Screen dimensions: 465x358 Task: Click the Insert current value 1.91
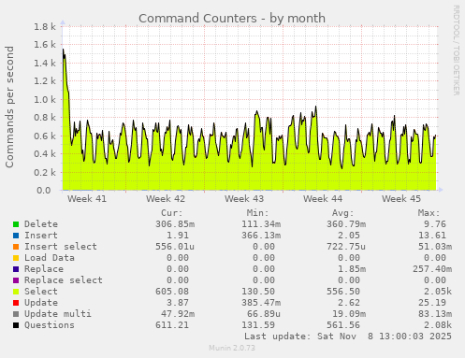(x=178, y=236)
